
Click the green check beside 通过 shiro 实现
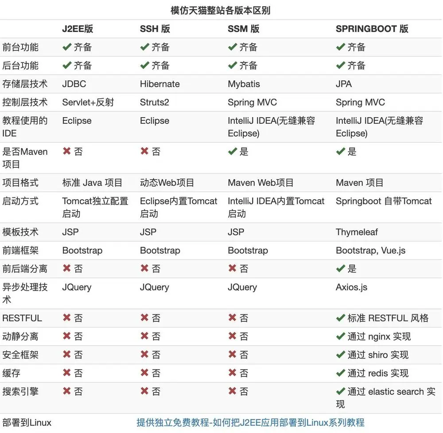pyautogui.click(x=340, y=354)
